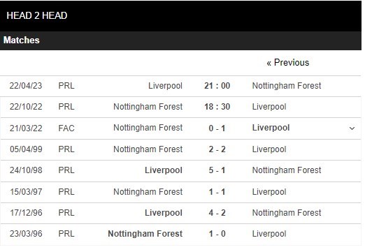Select the FAC competition label

pyautogui.click(x=66, y=128)
